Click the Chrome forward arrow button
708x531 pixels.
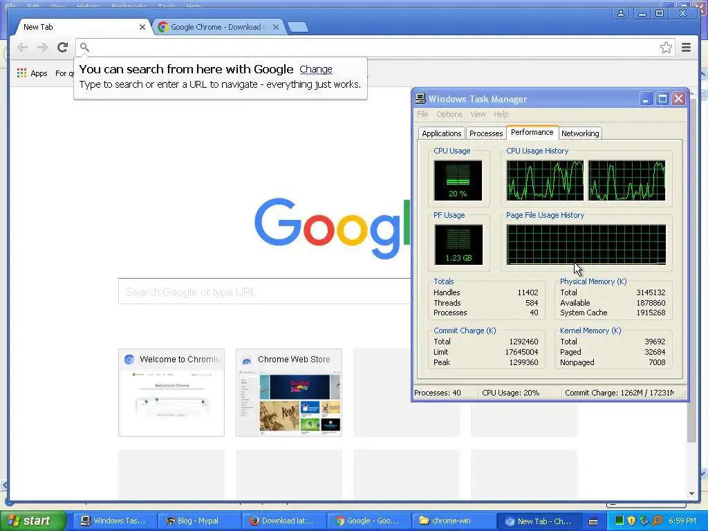42,48
